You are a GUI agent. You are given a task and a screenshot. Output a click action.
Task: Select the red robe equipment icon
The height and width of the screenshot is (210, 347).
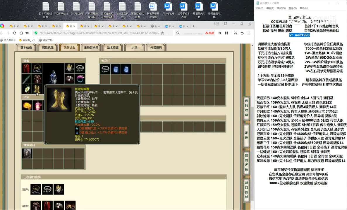coord(27,68)
